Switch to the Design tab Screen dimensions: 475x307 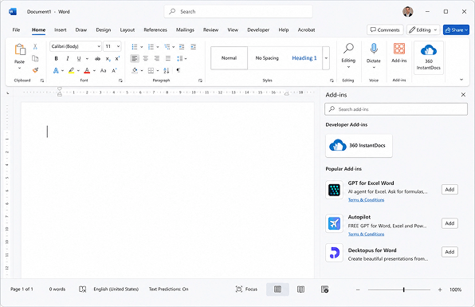tap(104, 30)
